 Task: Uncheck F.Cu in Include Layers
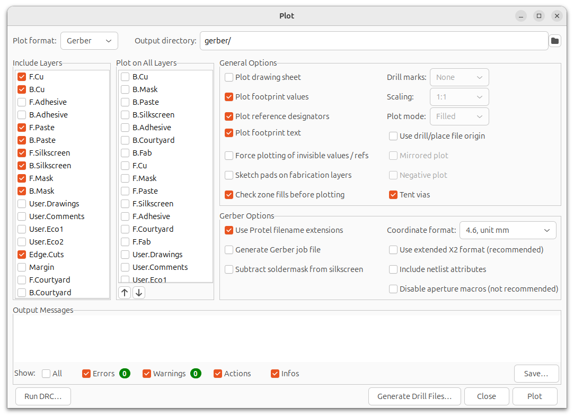22,77
